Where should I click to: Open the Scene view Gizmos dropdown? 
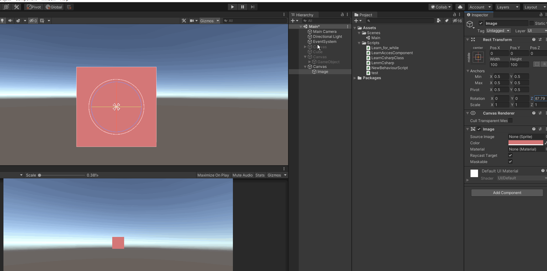[x=210, y=21]
